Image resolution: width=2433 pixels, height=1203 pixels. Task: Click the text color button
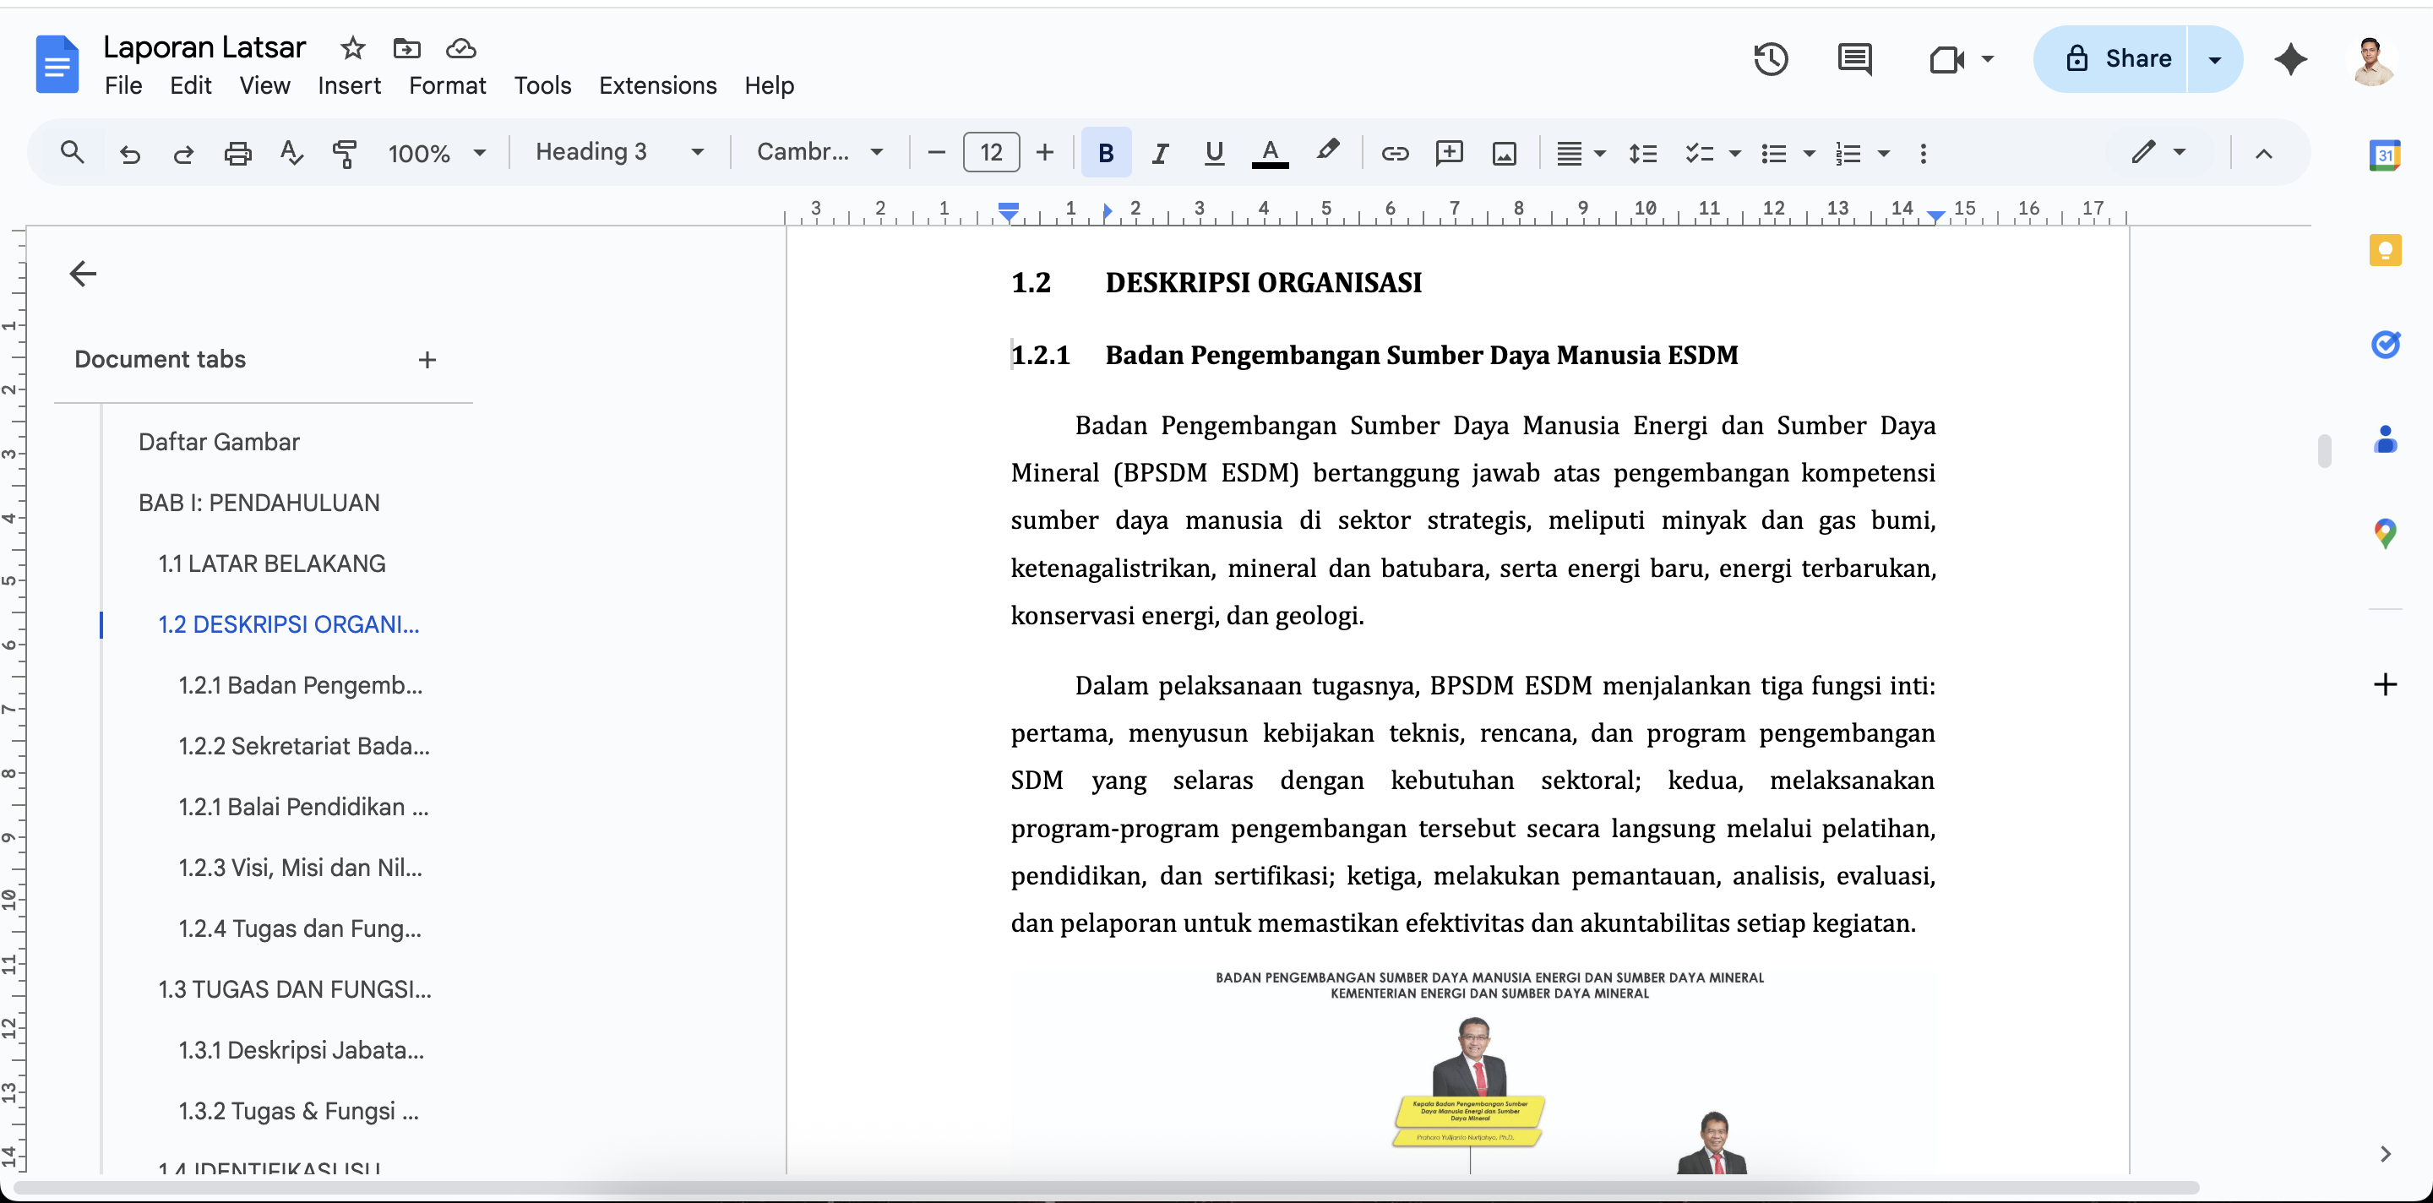1270,153
